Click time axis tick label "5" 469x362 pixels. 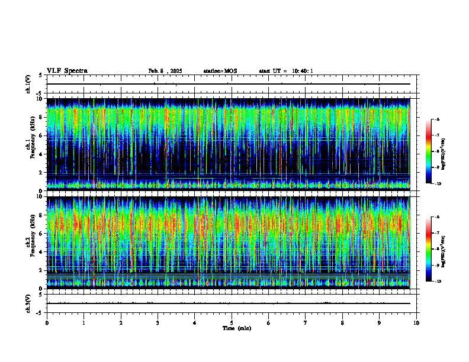point(232,323)
